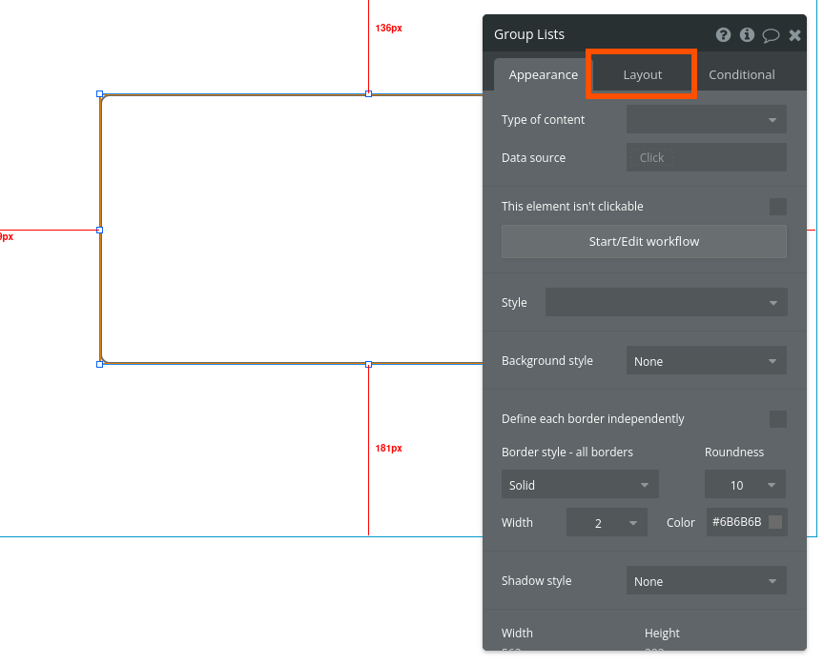The height and width of the screenshot is (664, 824).
Task: Open the Border style dropdown showing Solid
Action: click(580, 484)
